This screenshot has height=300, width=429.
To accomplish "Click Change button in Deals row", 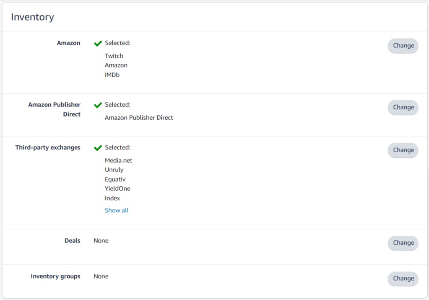I will (x=403, y=243).
